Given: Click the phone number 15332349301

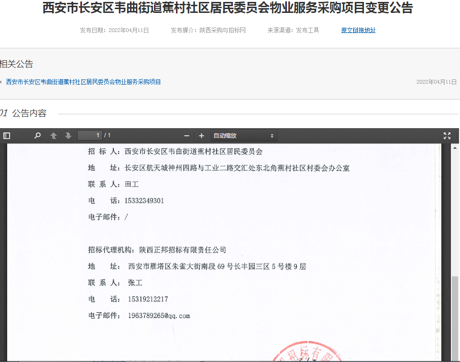Looking at the screenshot, I should pyautogui.click(x=144, y=200).
